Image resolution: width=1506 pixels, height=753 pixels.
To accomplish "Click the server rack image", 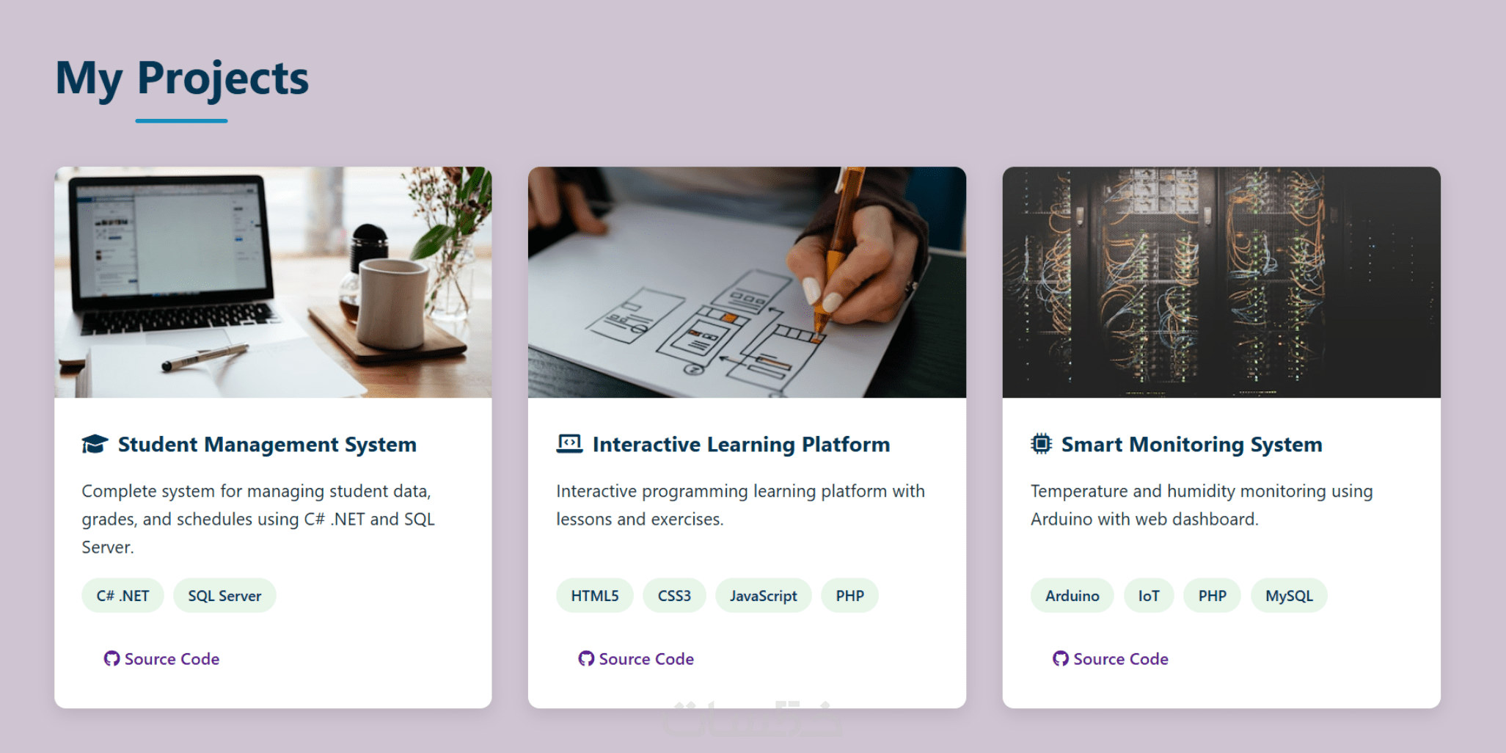I will pos(1221,283).
